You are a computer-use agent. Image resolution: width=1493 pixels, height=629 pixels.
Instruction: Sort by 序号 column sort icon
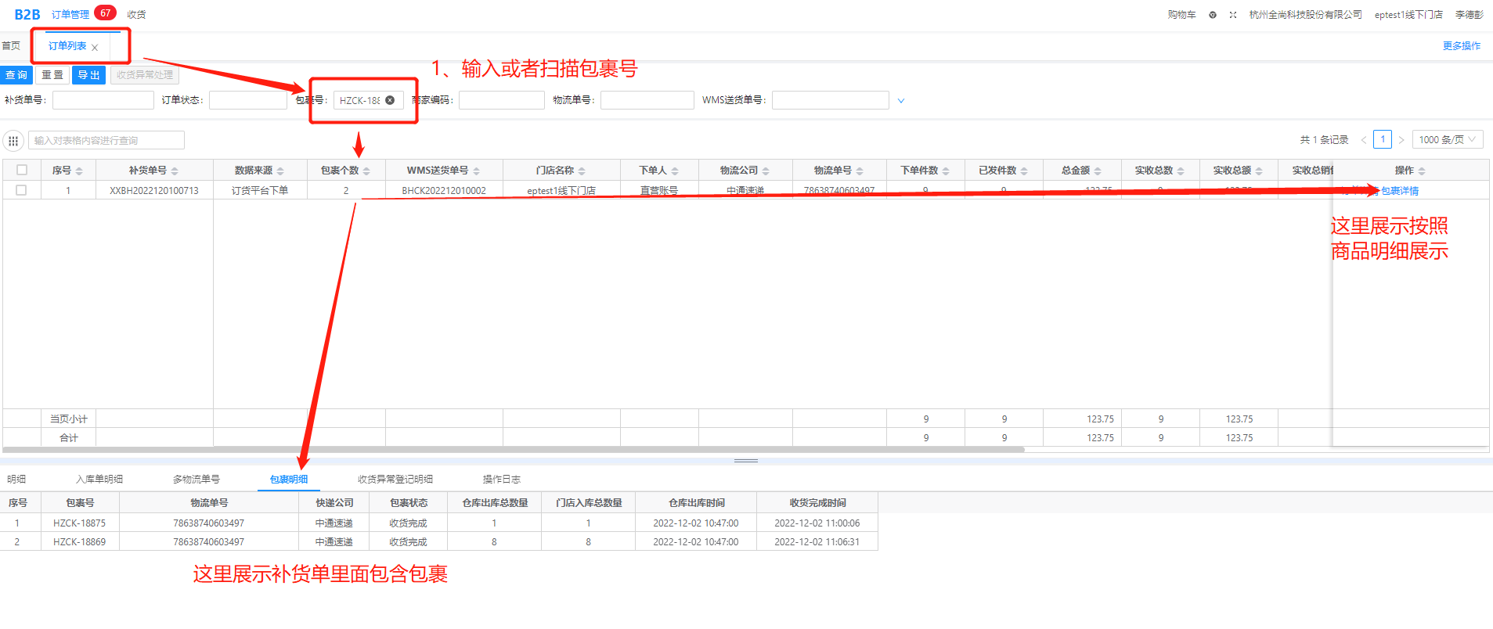[x=79, y=171]
